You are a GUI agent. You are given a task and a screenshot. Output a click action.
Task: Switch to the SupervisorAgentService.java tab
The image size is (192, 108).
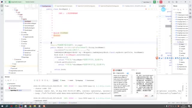pos(63,6)
